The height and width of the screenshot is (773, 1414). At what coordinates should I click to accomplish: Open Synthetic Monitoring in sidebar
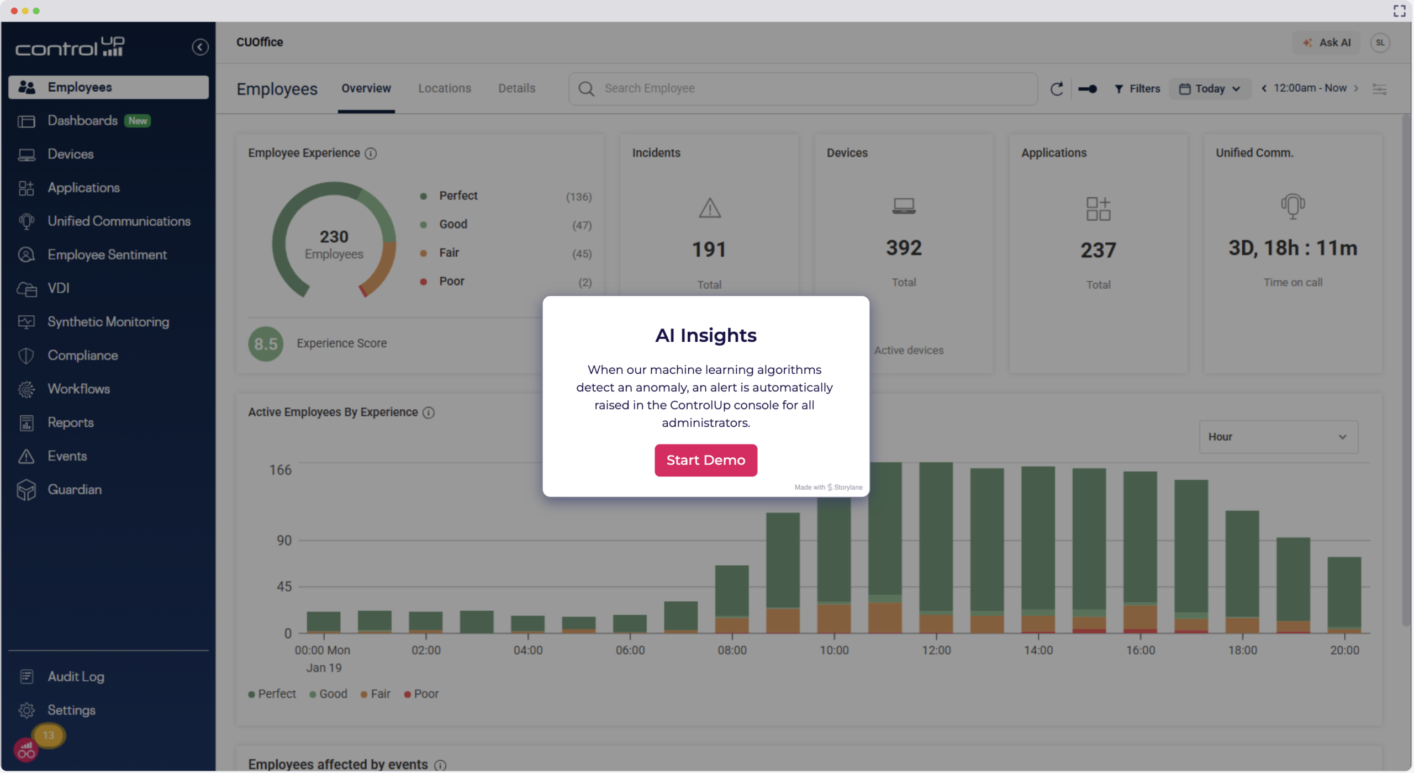[108, 322]
